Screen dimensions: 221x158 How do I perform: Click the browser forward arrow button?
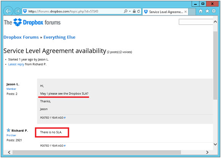point(18,11)
